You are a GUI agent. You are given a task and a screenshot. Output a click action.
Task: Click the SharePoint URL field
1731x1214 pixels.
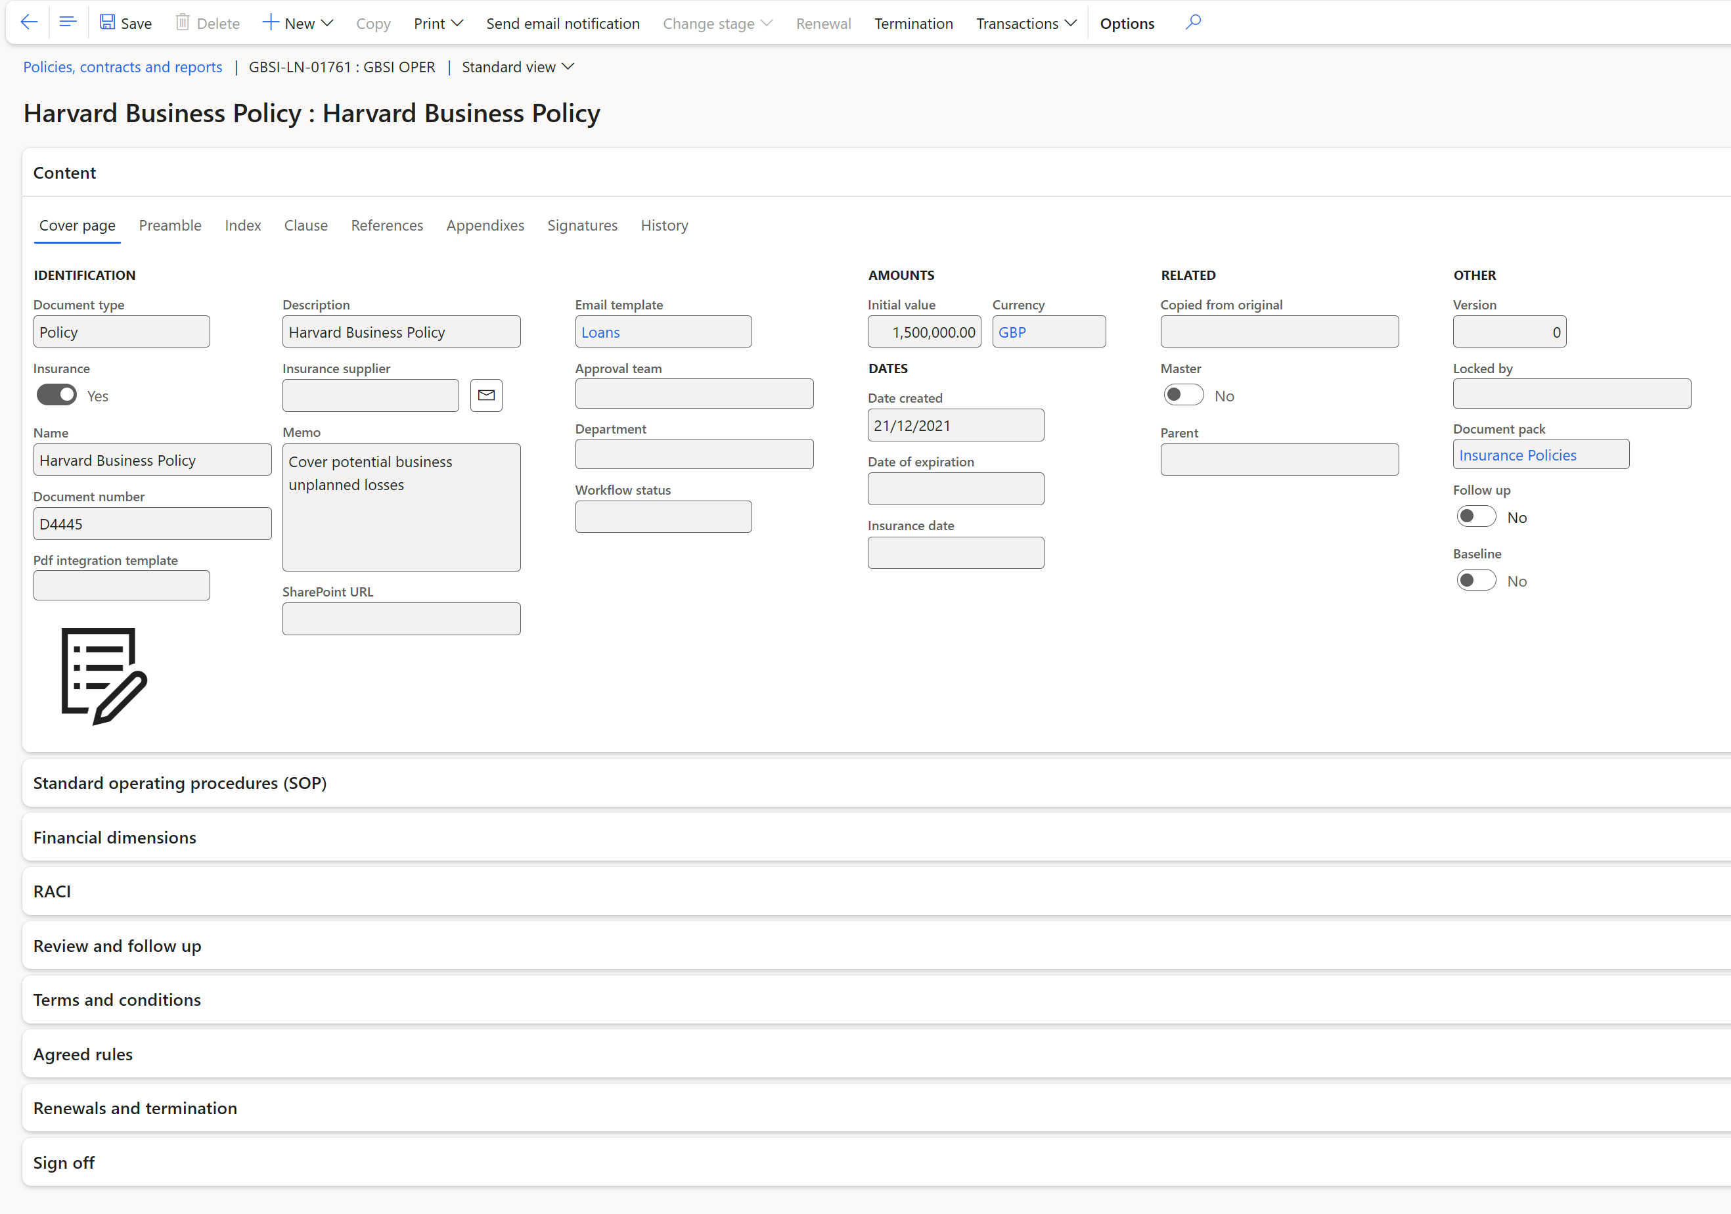(401, 618)
